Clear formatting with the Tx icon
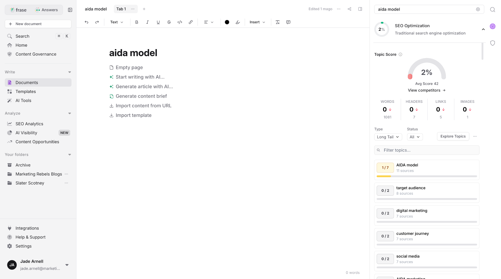Viewport: 501px width, 279px height. [x=278, y=22]
